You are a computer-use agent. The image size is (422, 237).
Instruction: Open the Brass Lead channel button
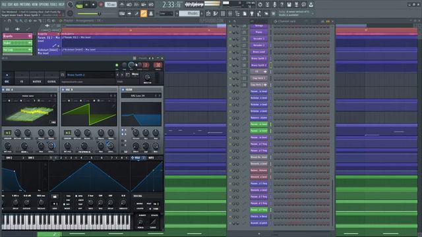point(258,52)
